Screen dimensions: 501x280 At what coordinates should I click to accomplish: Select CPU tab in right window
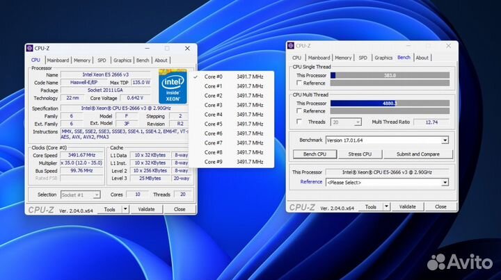coord(297,58)
